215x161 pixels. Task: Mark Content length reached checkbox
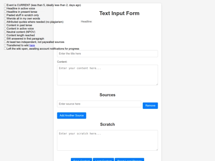click(x=5, y=35)
